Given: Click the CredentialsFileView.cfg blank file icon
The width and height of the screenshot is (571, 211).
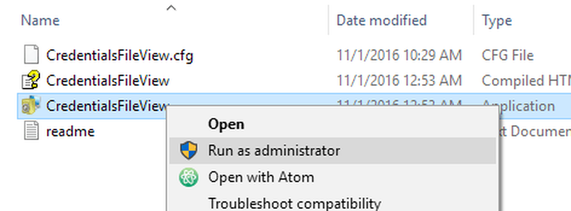Looking at the screenshot, I should point(31,55).
